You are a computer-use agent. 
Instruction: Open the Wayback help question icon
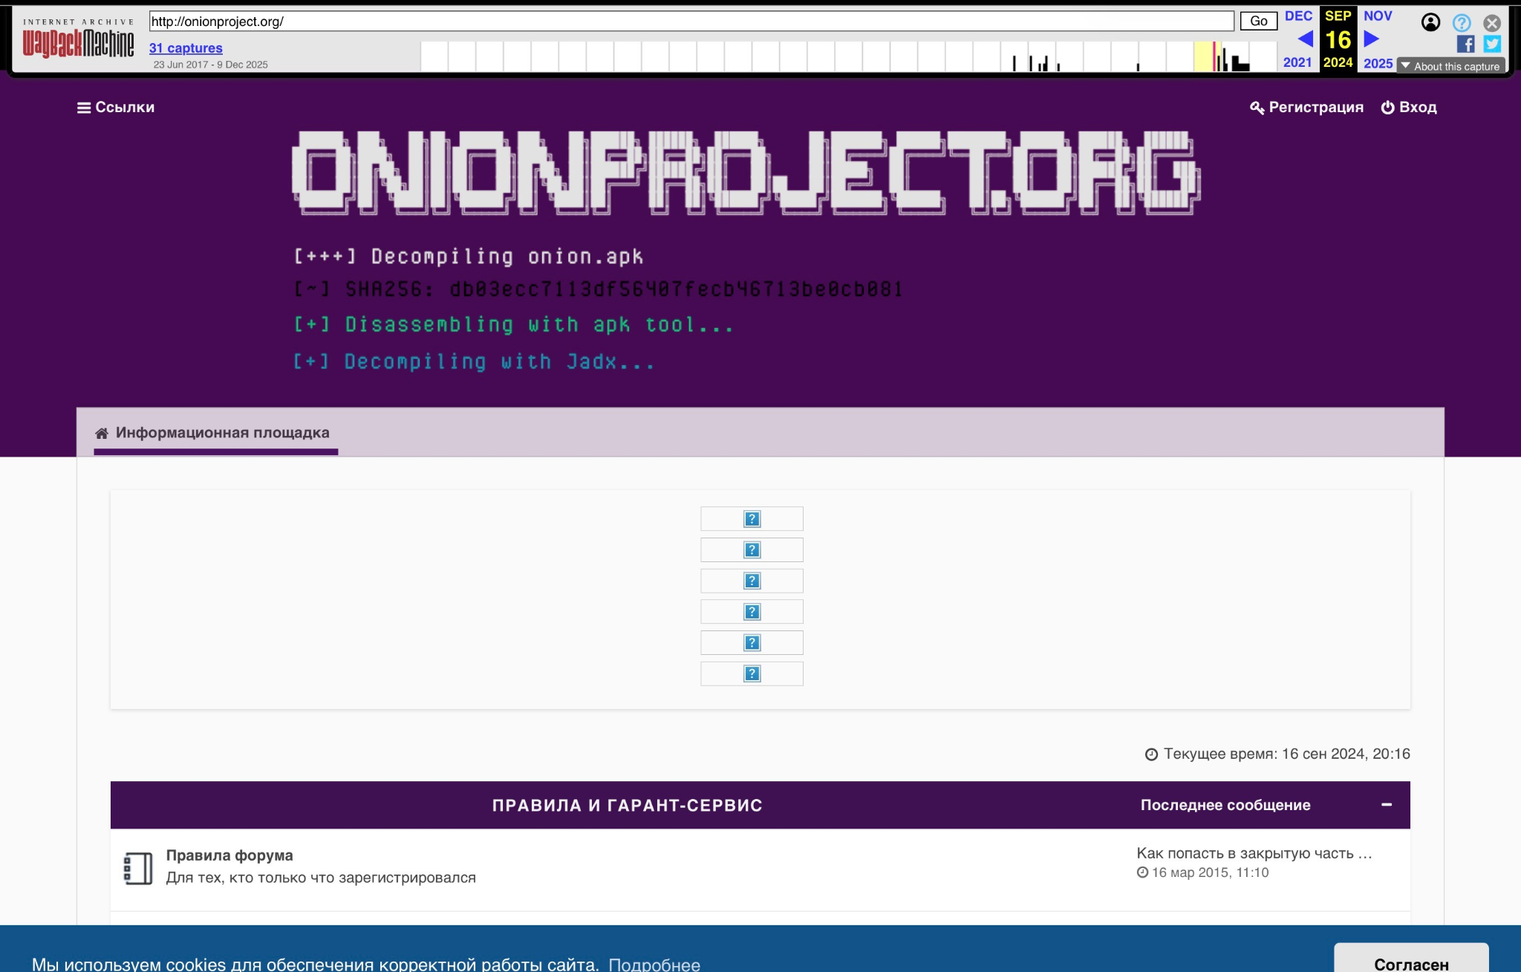[x=1462, y=23]
